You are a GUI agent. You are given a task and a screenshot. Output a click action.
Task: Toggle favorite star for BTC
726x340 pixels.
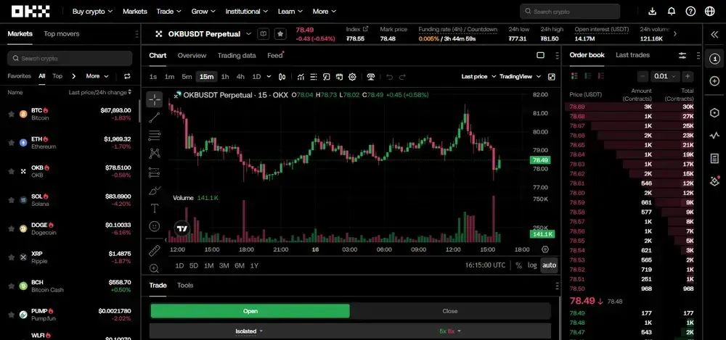click(x=11, y=114)
